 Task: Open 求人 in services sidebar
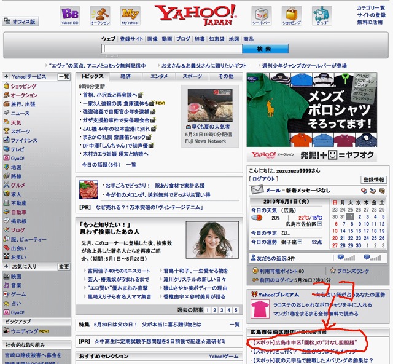pyautogui.click(x=16, y=194)
